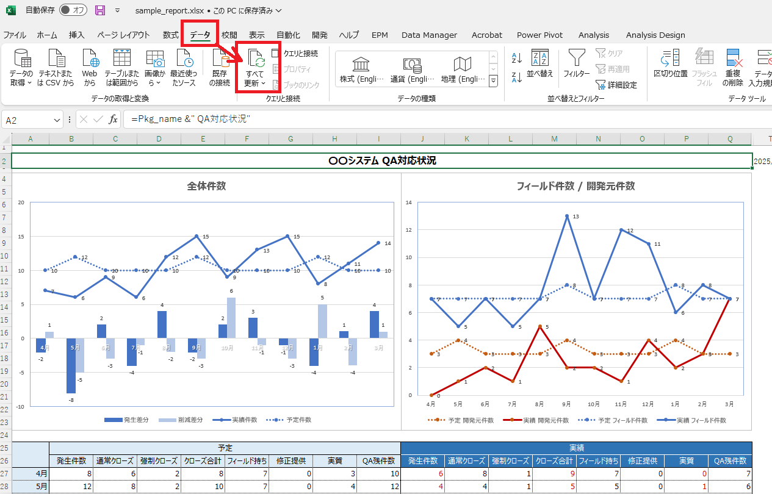Click the Excel app icon
This screenshot has width=772, height=494.
tap(11, 10)
